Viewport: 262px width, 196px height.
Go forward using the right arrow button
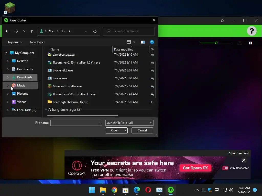pyautogui.click(x=16, y=31)
